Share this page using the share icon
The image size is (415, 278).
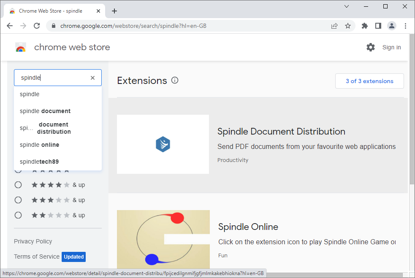(x=334, y=26)
